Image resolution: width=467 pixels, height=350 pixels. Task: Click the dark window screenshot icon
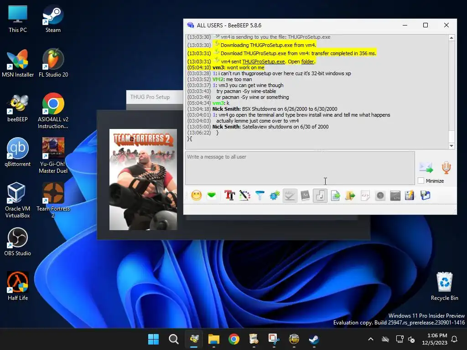pos(395,196)
